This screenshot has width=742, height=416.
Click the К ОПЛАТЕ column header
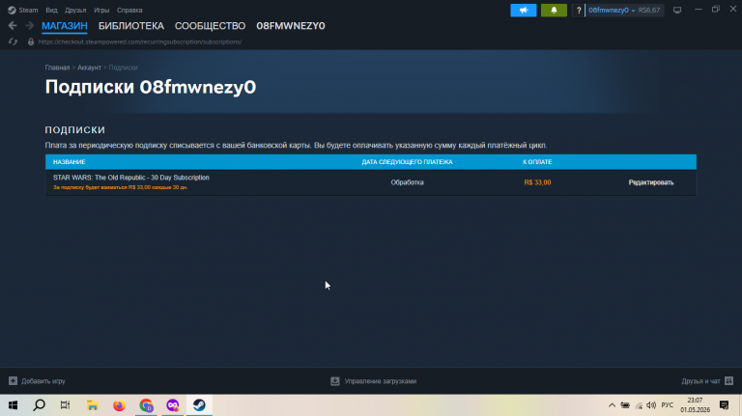pyautogui.click(x=537, y=162)
